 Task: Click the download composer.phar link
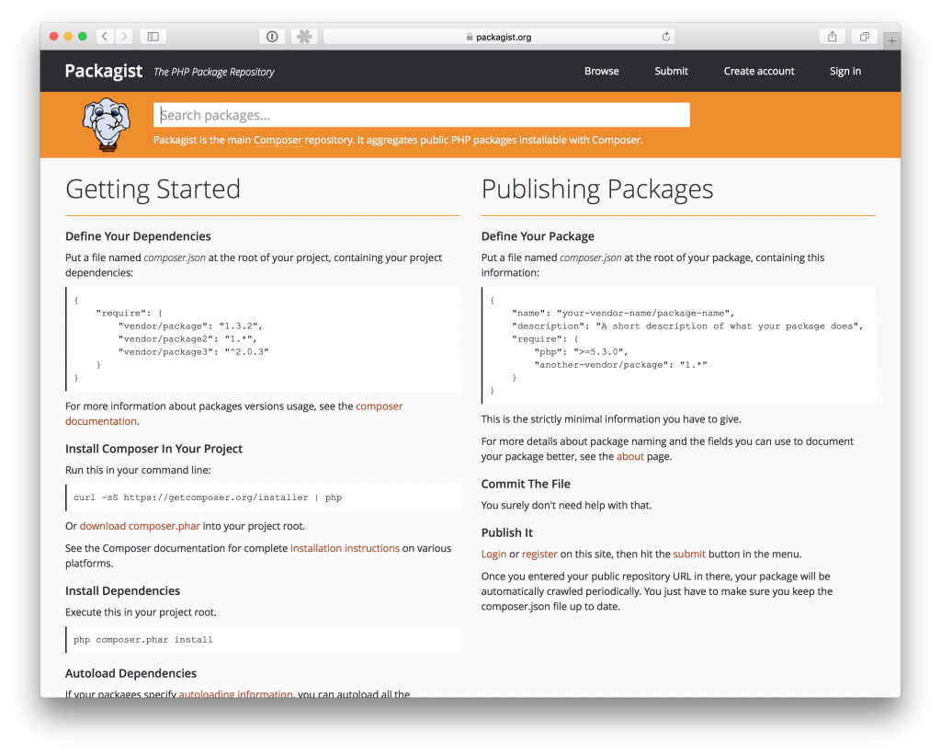tap(140, 526)
